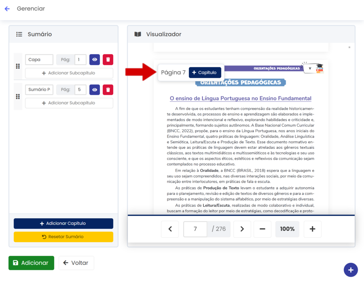The height and width of the screenshot is (283, 364).
Task: Open the floating blue plus button
Action: point(350,270)
